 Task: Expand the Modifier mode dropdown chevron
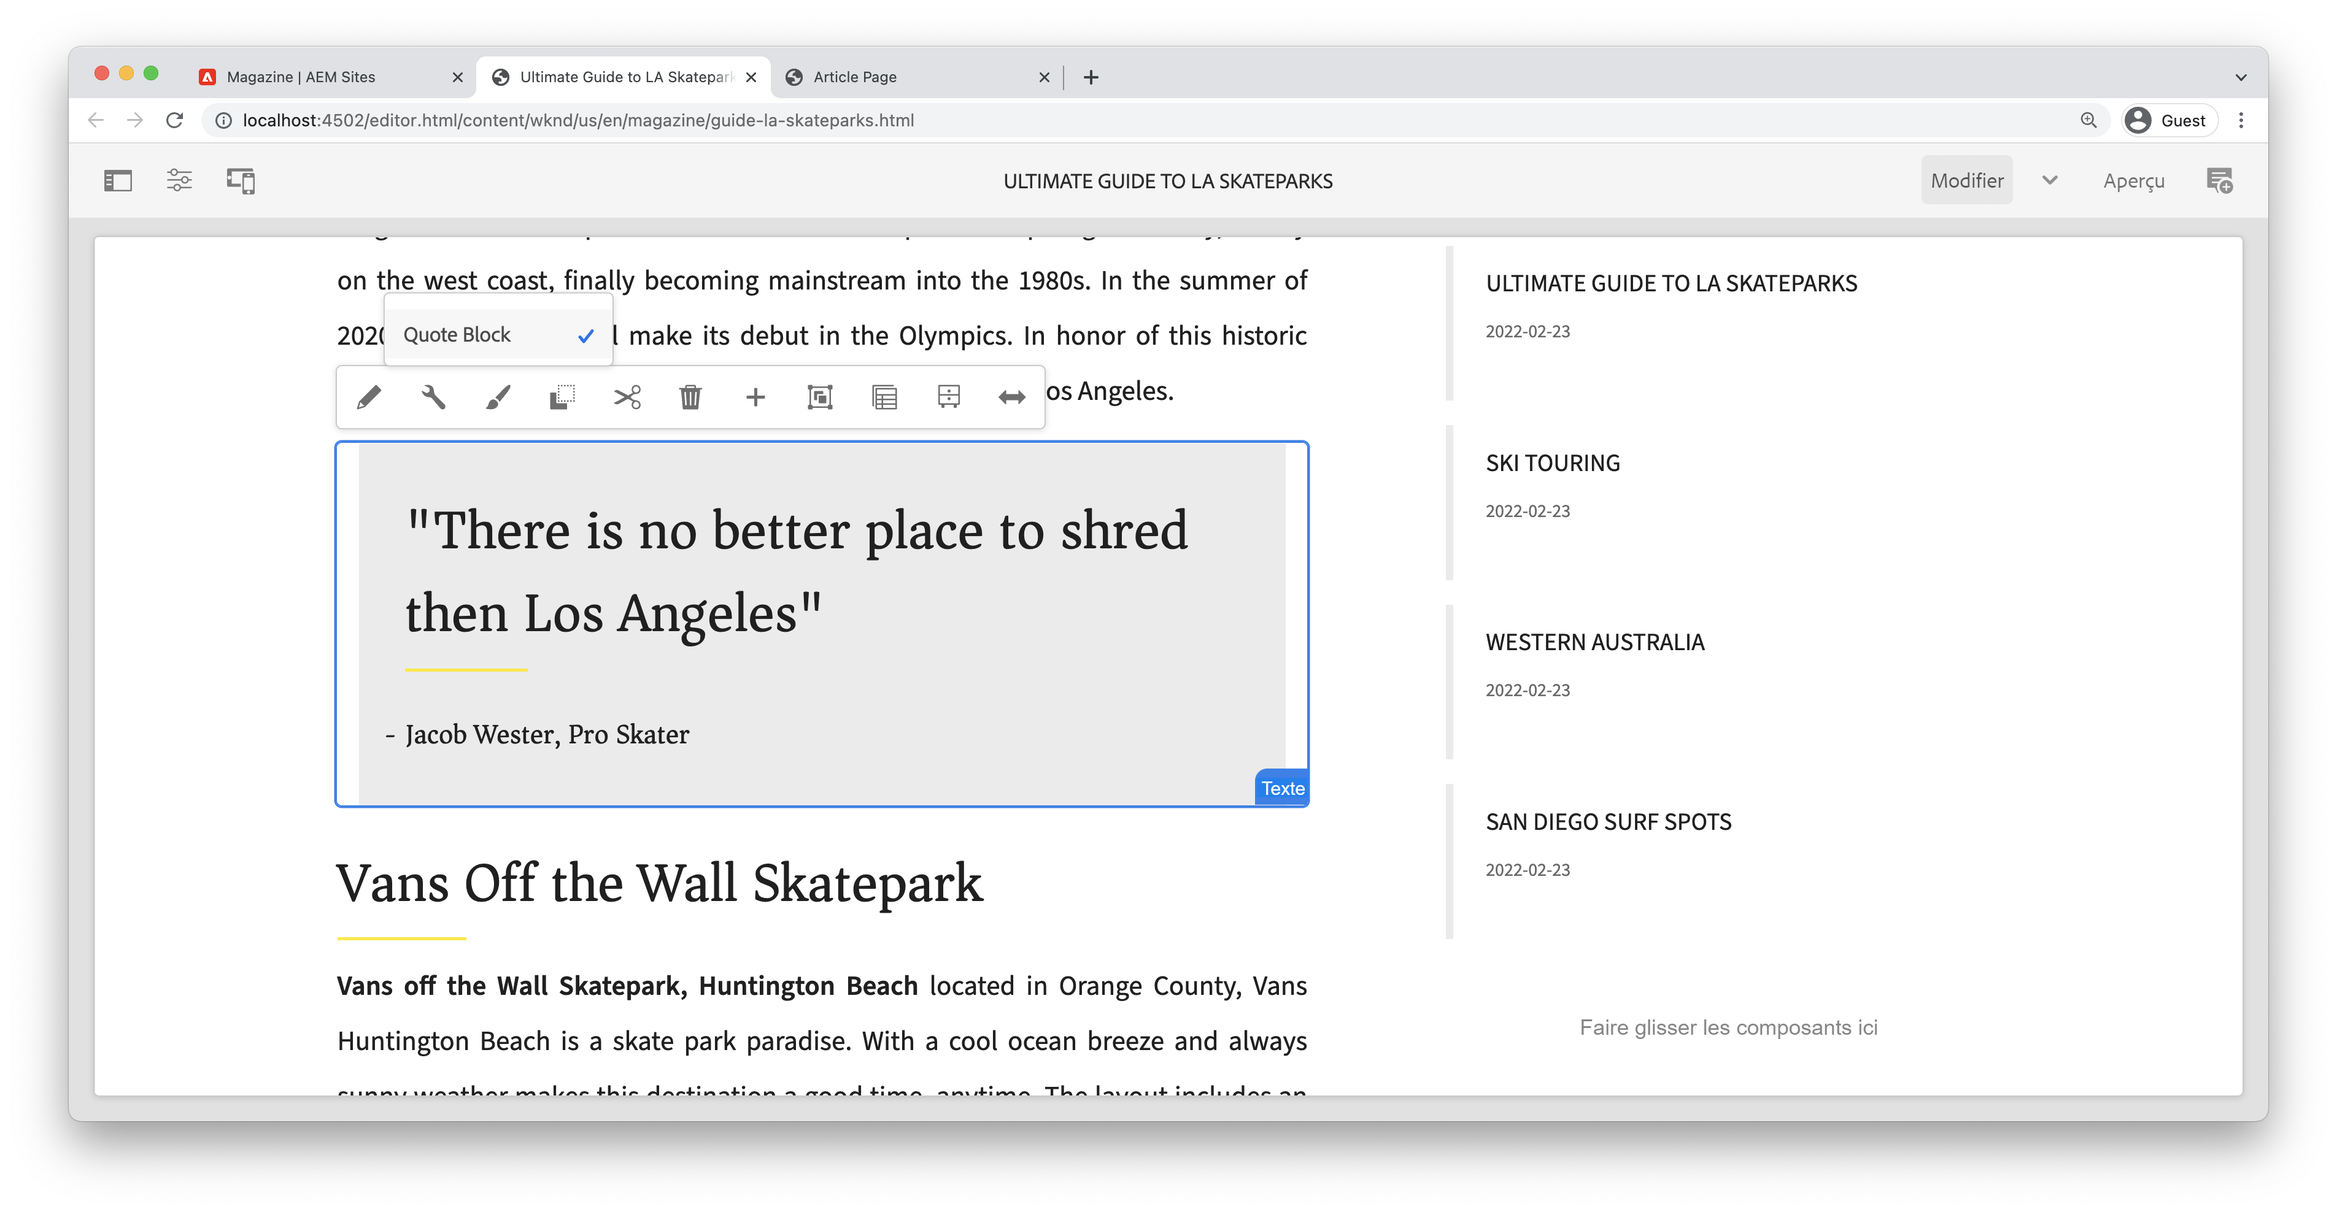[x=2049, y=180]
